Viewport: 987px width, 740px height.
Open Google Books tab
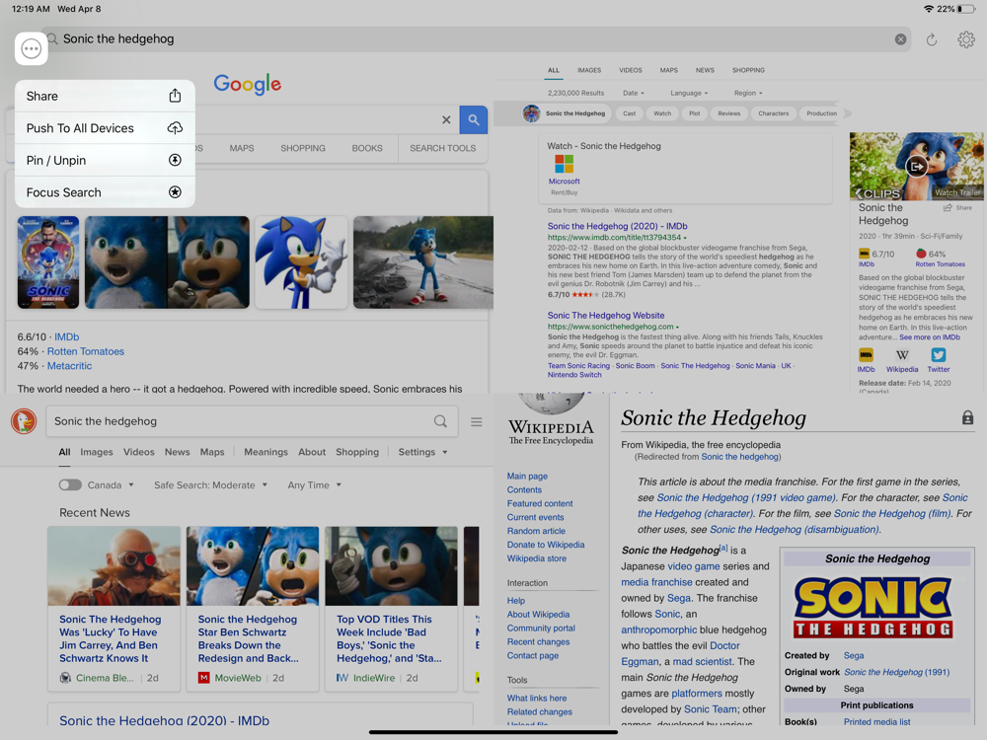coord(367,148)
